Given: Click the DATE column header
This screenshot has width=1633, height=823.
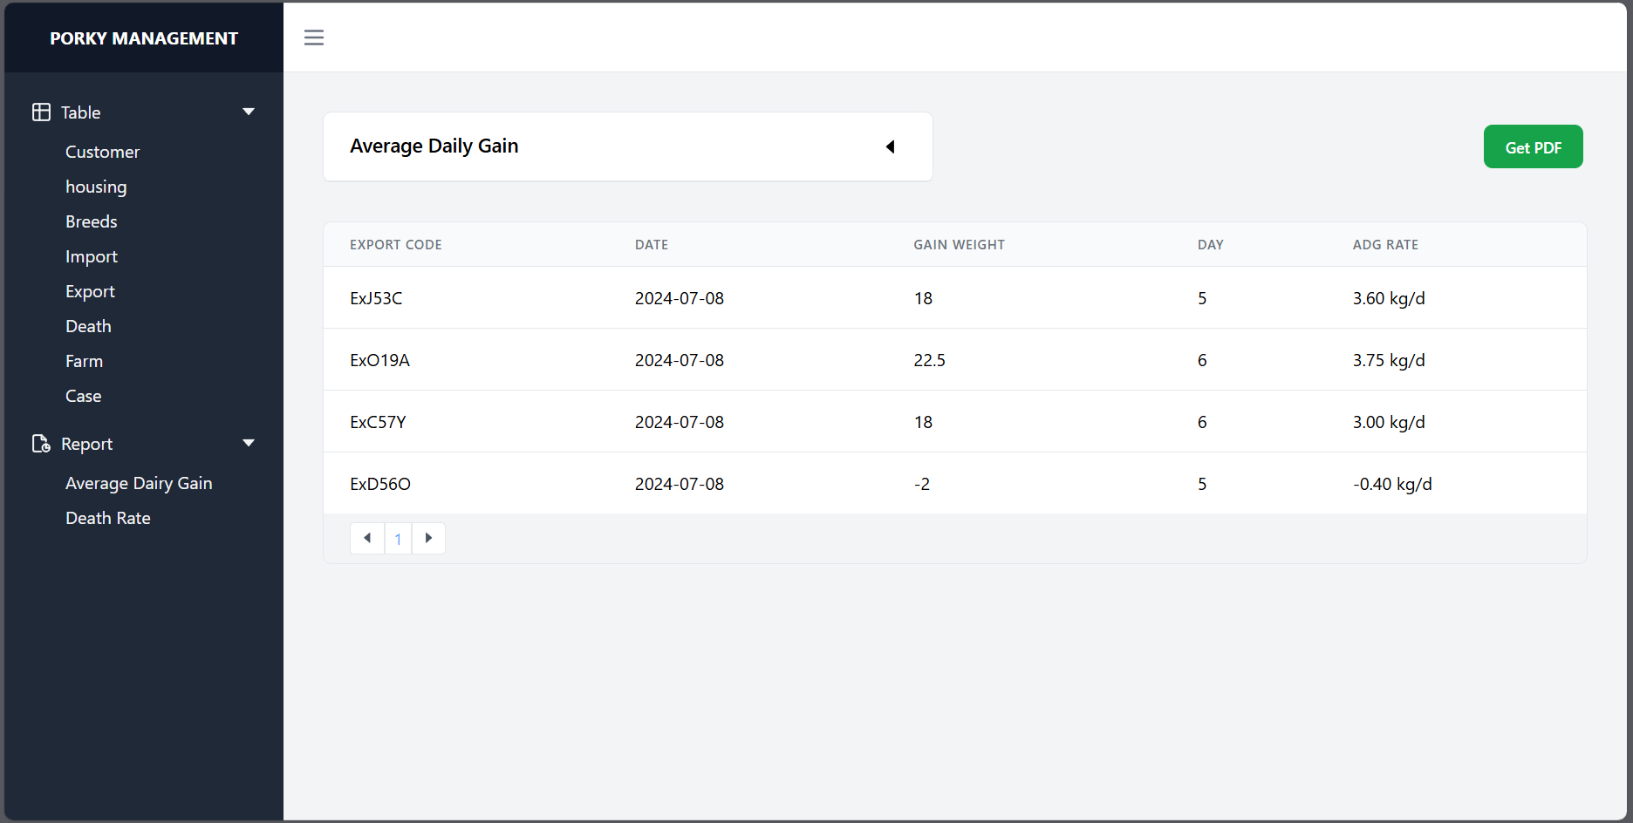Looking at the screenshot, I should pos(651,245).
